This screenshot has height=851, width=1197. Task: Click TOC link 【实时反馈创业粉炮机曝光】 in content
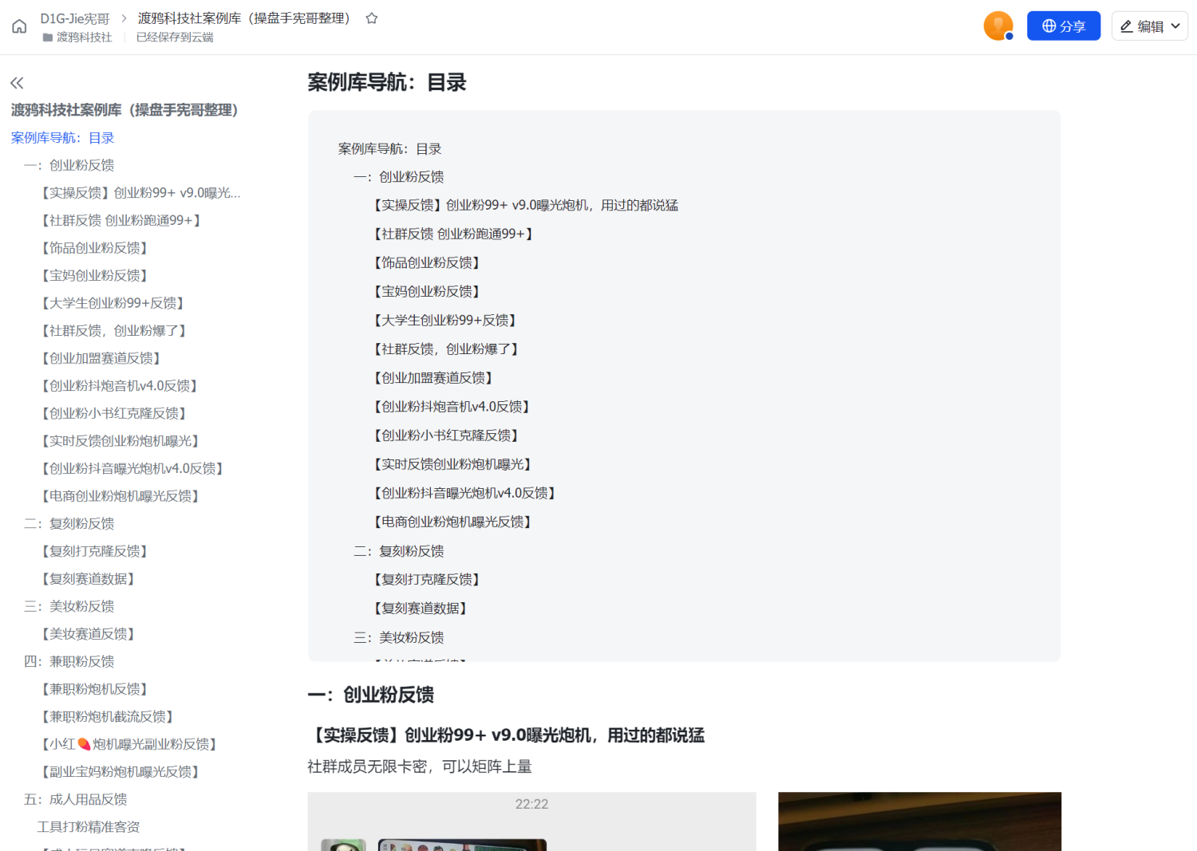[x=452, y=464]
